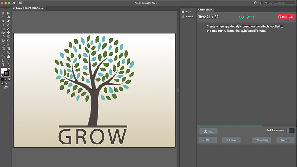Expand the Edit Toolbar three dots
This screenshot has height=167, width=297.
pos(6,93)
